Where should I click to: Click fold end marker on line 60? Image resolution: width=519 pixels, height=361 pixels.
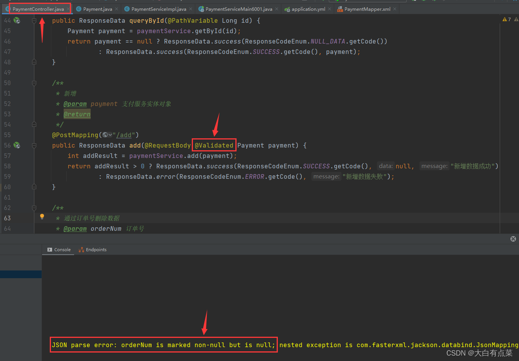pyautogui.click(x=34, y=187)
